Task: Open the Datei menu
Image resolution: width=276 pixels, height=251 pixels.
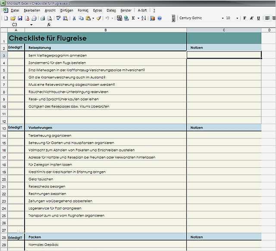Action: pos(15,10)
